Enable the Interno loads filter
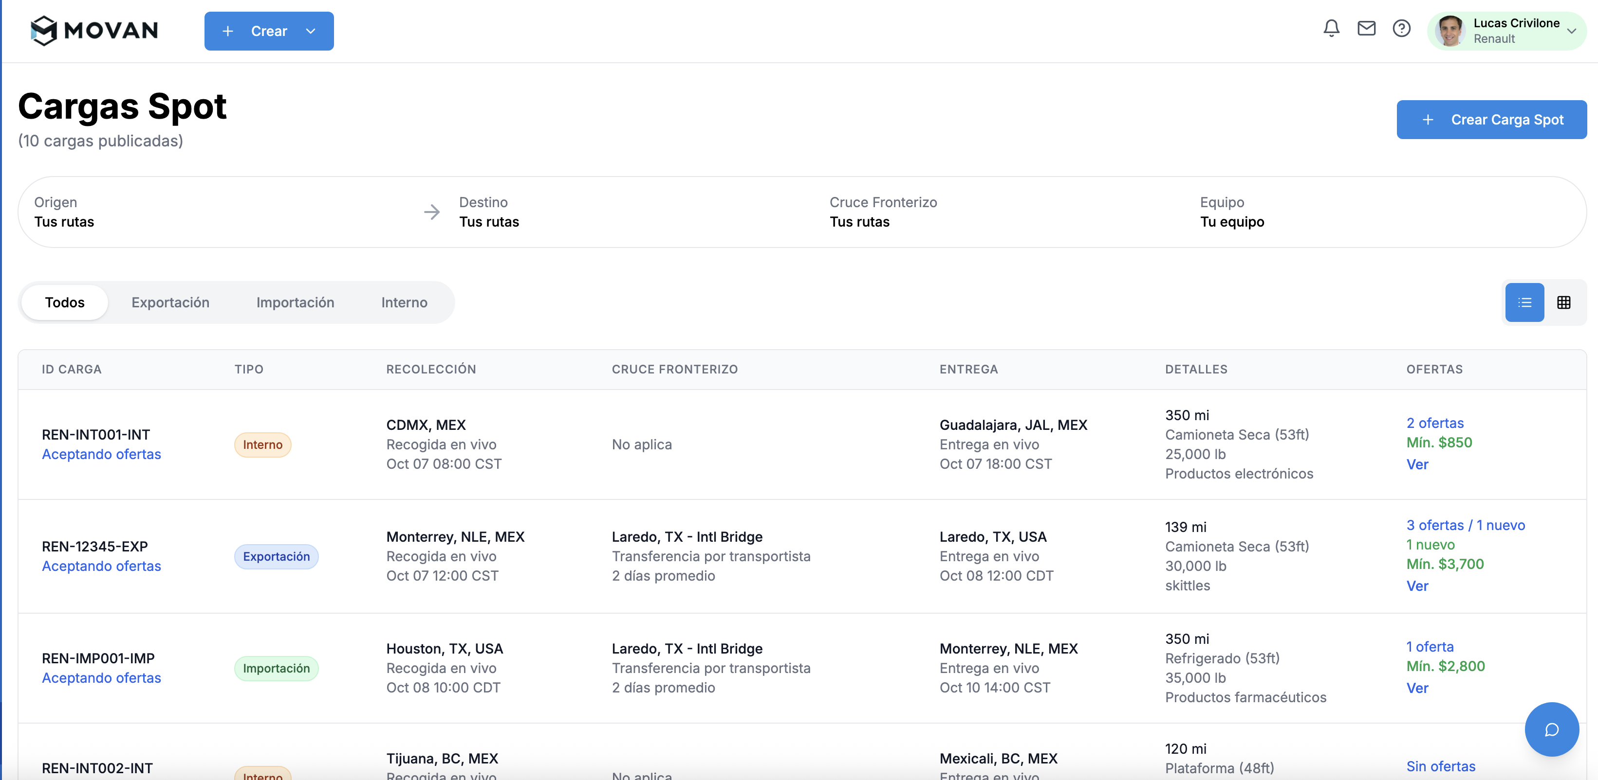Screen dimensions: 1598x780 (404, 302)
